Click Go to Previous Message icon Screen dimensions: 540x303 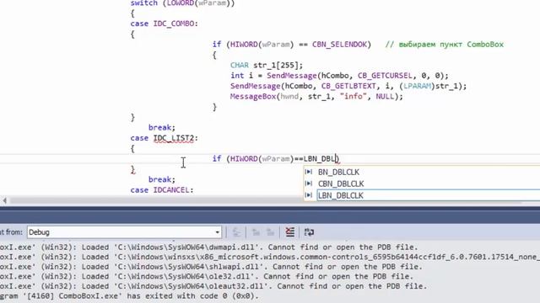click(256, 232)
